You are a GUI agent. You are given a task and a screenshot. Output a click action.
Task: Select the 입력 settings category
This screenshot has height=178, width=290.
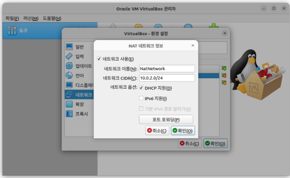79,56
